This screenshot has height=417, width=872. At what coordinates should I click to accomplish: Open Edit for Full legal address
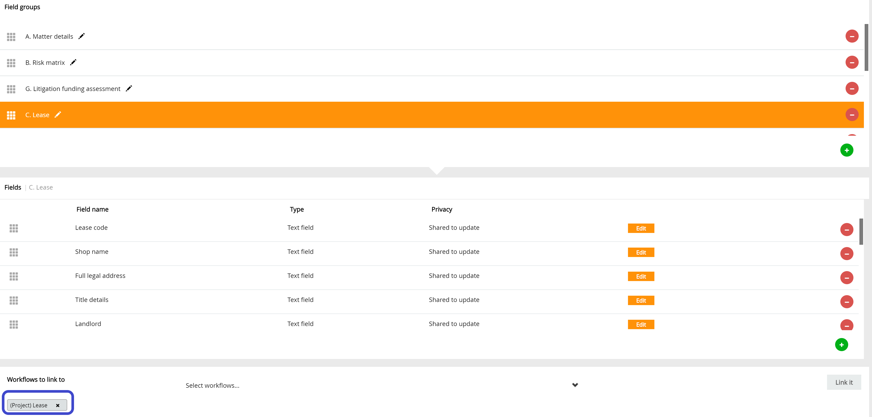(641, 277)
